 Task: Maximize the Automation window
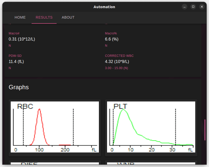[193, 7]
